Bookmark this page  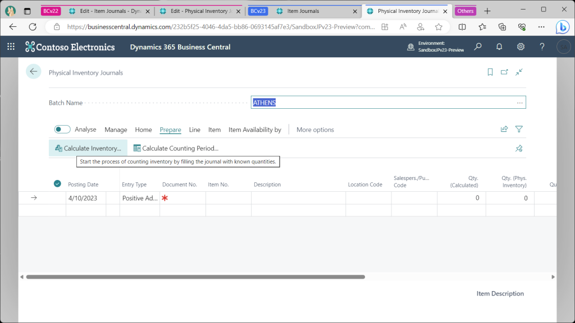tap(490, 72)
